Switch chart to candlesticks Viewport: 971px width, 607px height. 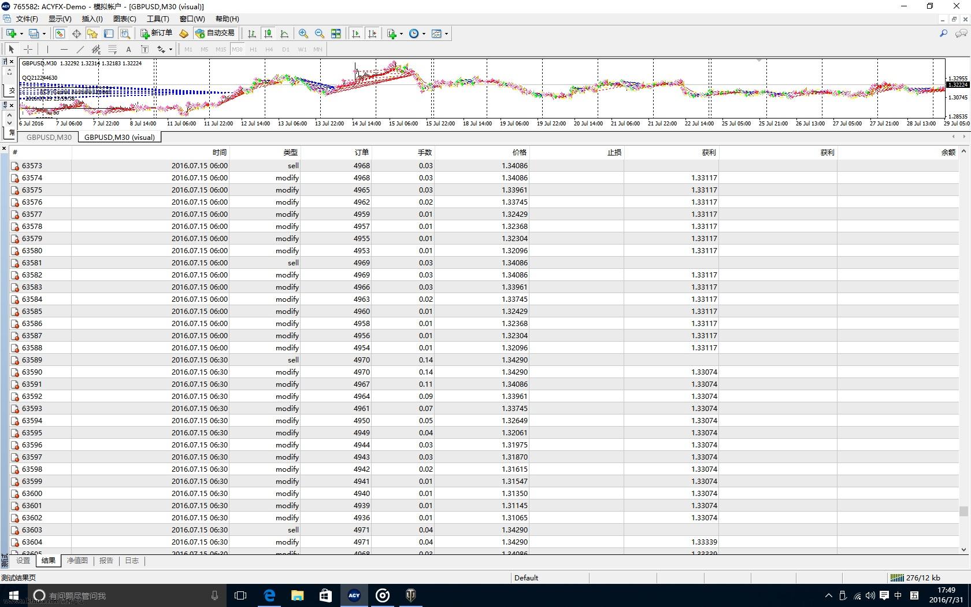point(268,34)
